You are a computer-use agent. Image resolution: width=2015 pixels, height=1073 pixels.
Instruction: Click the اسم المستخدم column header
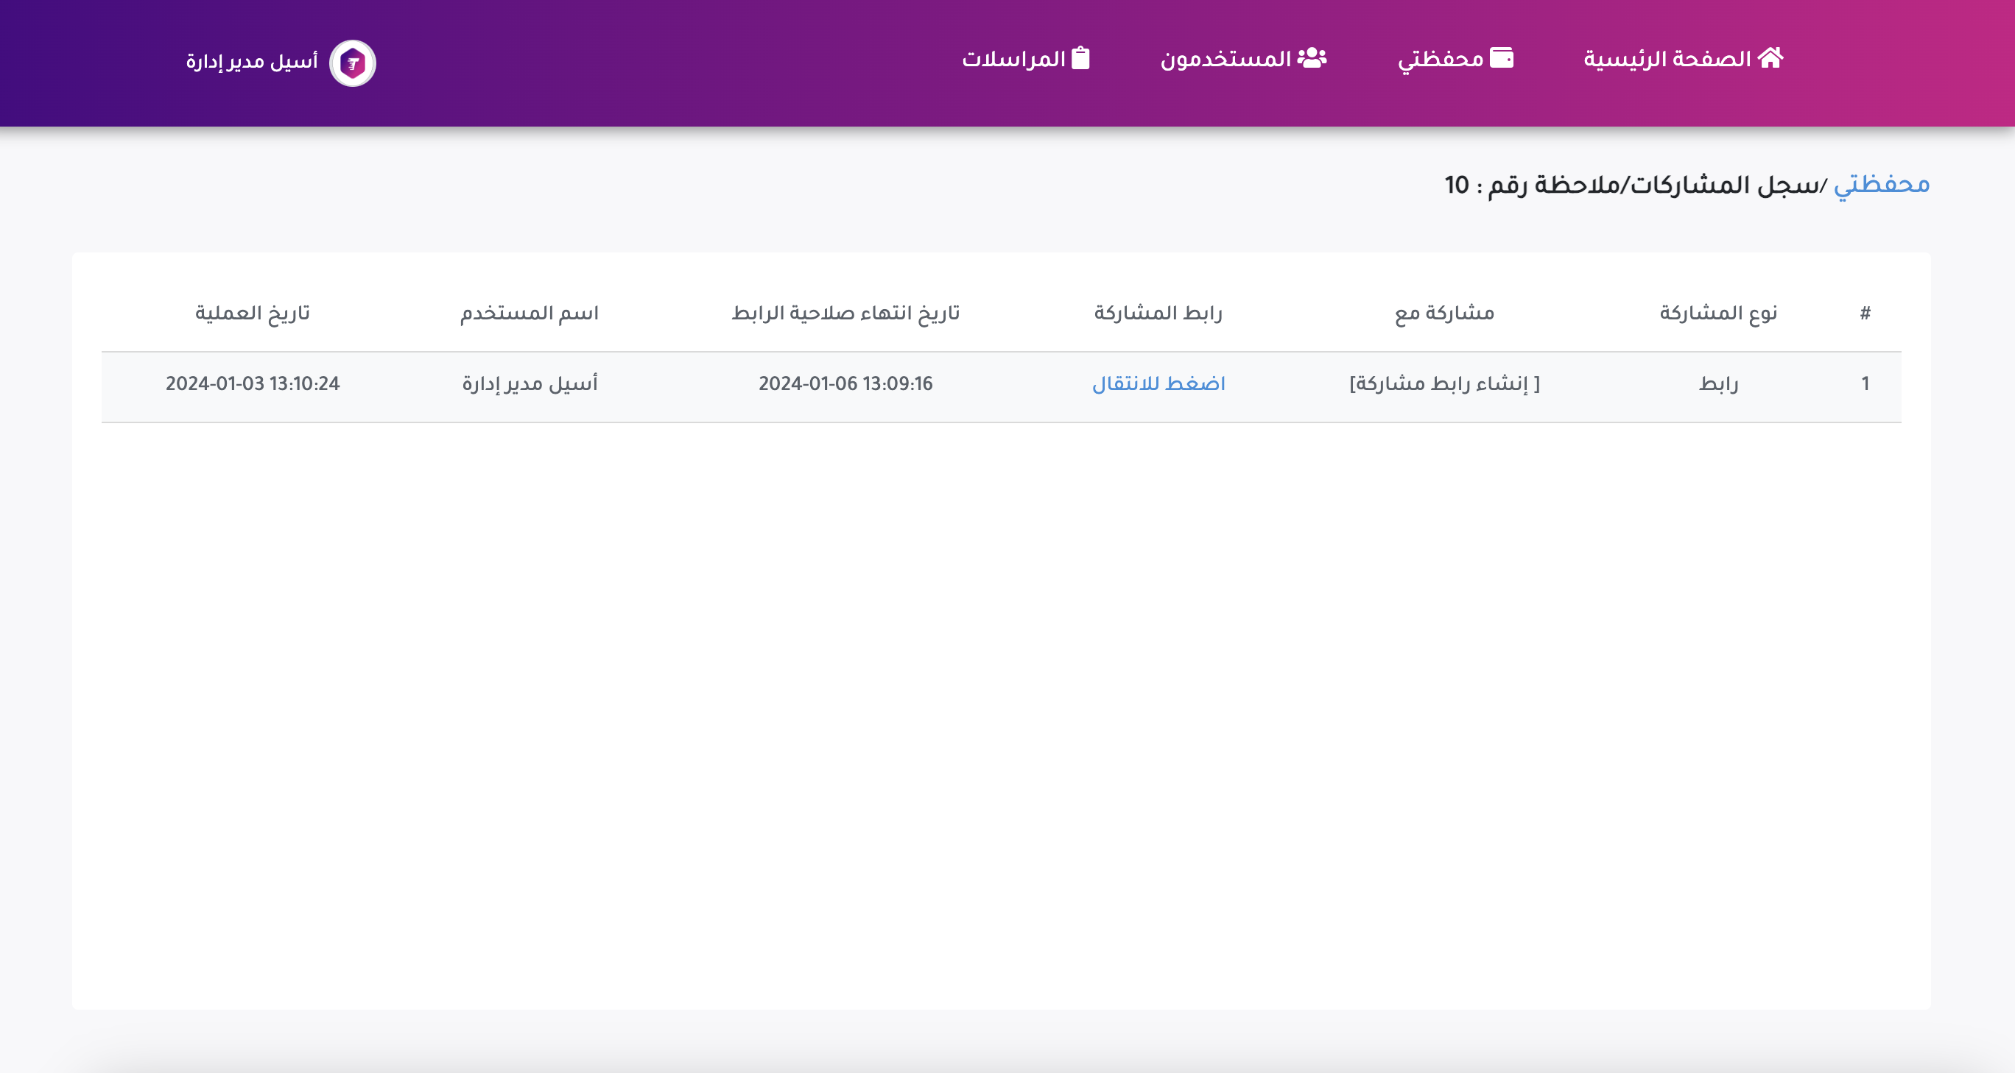530,314
